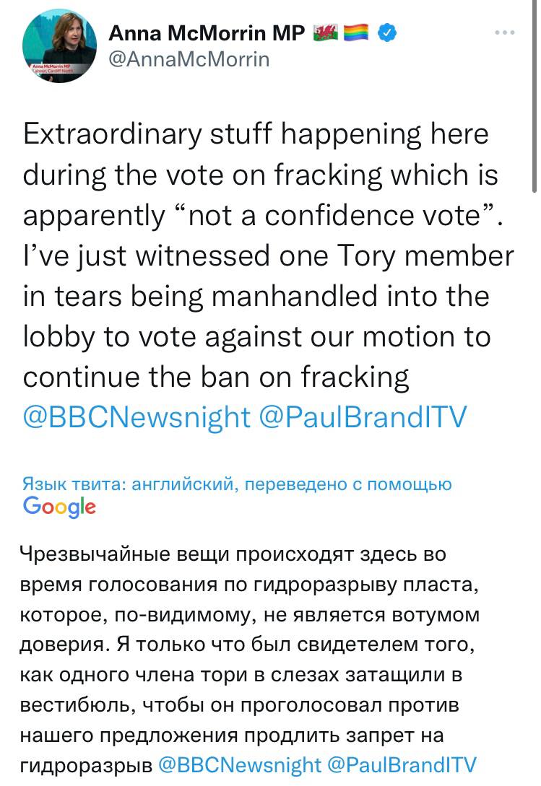This screenshot has width=541, height=786.
Task: Click the word 'гидроразрыв' before translated mentions
Action: 86,766
